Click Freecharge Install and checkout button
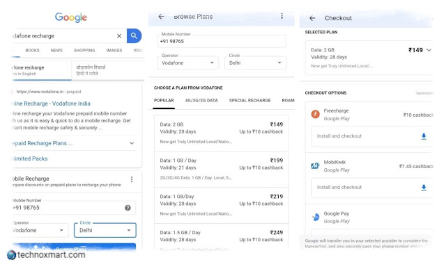The height and width of the screenshot is (262, 446). 371,136
